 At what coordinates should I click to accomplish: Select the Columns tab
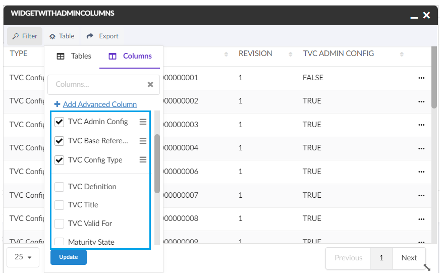coord(130,56)
